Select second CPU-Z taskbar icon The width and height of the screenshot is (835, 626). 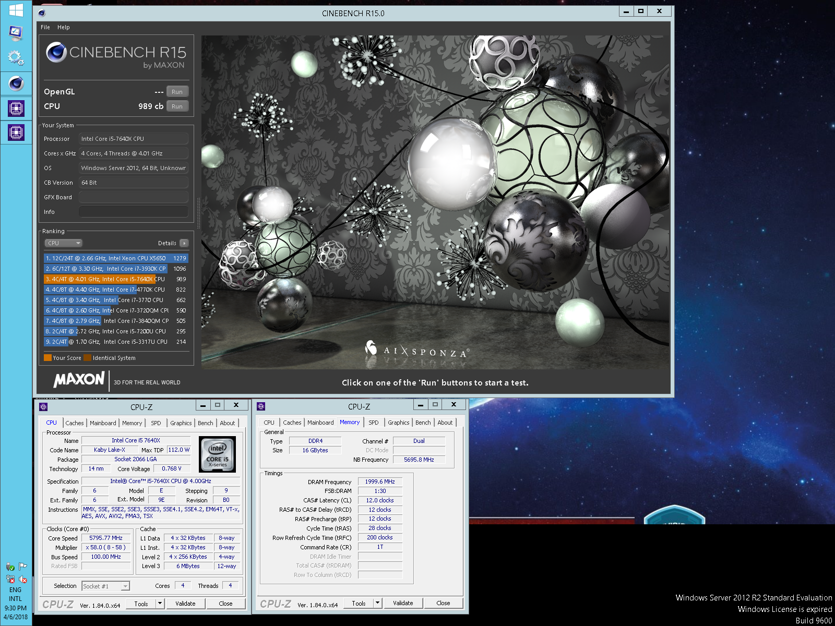point(16,133)
